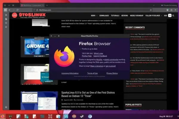
Task: Launch Steam from the taskbar
Action: click(82, 116)
